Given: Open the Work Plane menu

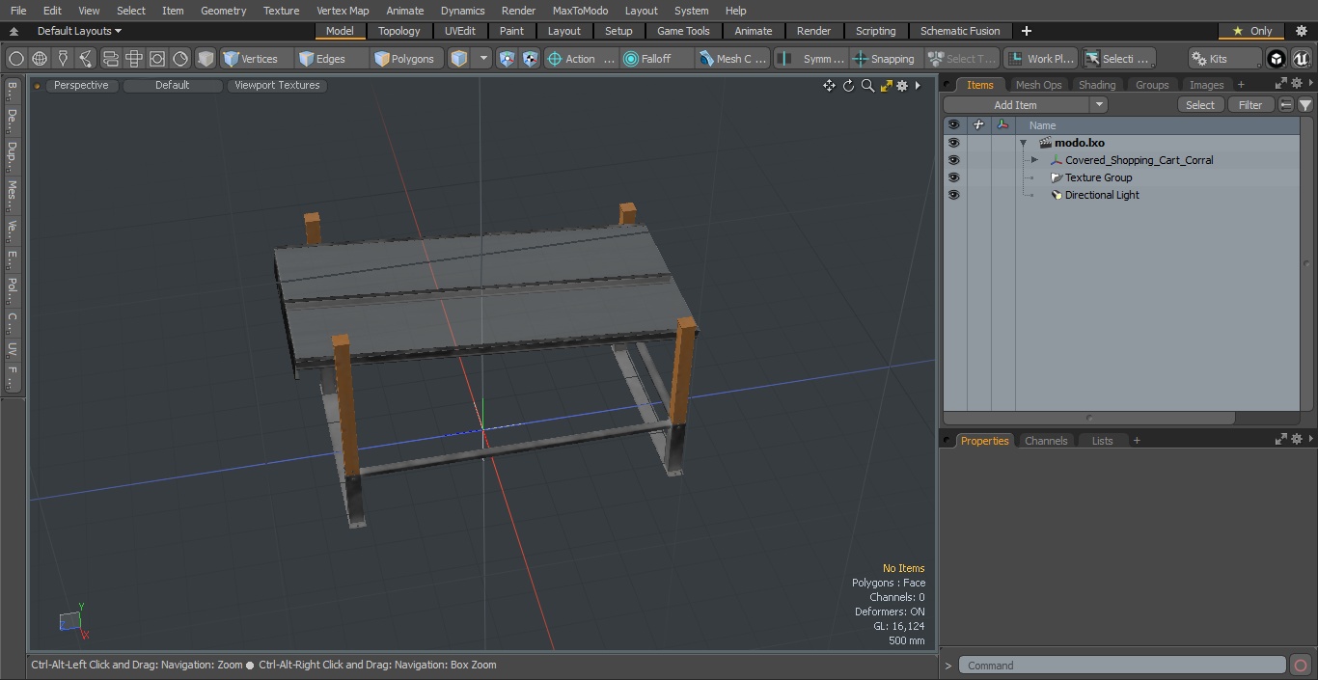Looking at the screenshot, I should (x=1040, y=59).
